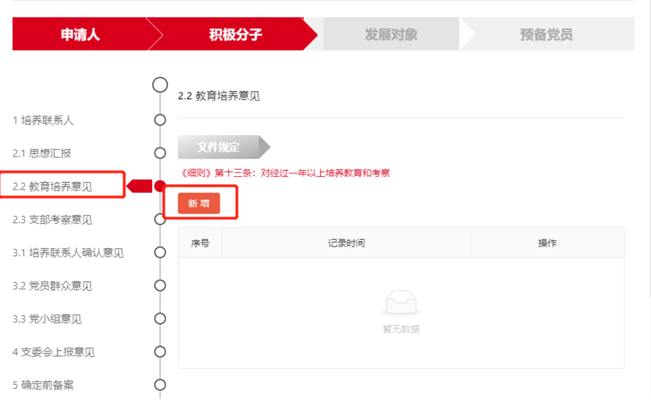The width and height of the screenshot is (651, 400).
Task: Open 3.1 培养联系人确认意见 step
Action: 68,253
